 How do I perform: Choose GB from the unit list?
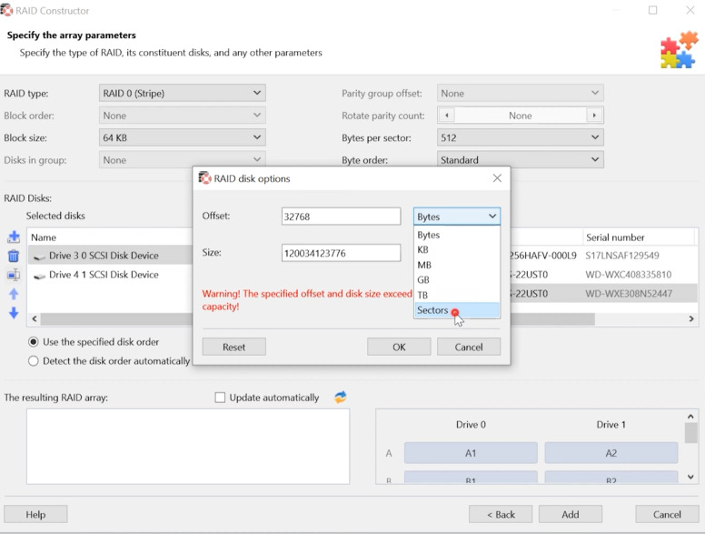[x=456, y=280]
